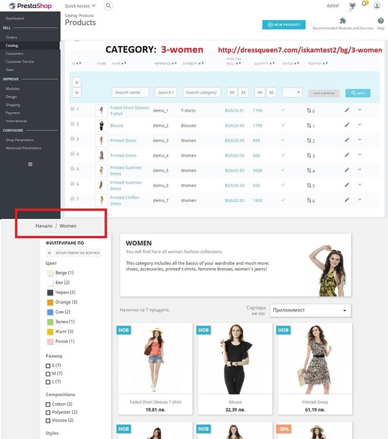The height and width of the screenshot is (439, 388).
Task: Expand actions chevron for demo_5 row
Action: click(x=360, y=169)
